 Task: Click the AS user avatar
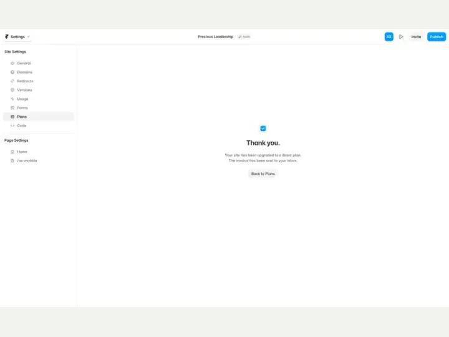click(x=389, y=37)
